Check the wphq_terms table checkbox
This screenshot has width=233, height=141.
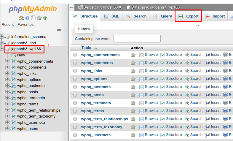point(75,111)
